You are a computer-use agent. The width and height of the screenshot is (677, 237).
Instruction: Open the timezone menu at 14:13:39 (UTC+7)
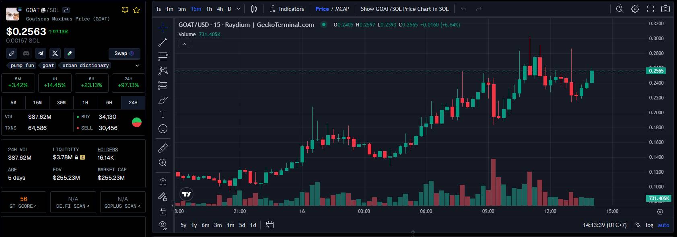[605, 225]
